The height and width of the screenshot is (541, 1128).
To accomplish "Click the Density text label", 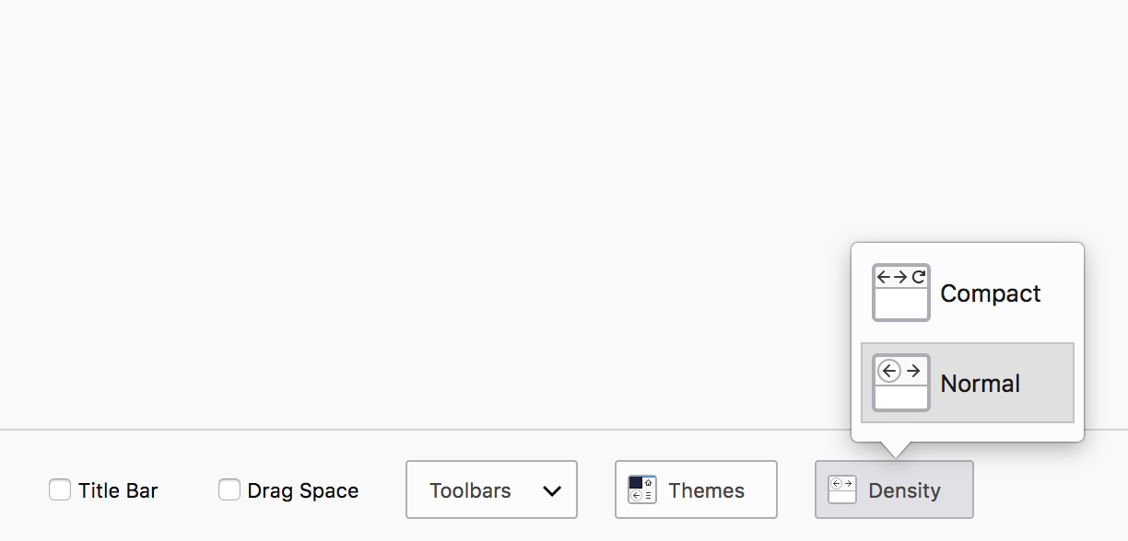I will (x=904, y=491).
